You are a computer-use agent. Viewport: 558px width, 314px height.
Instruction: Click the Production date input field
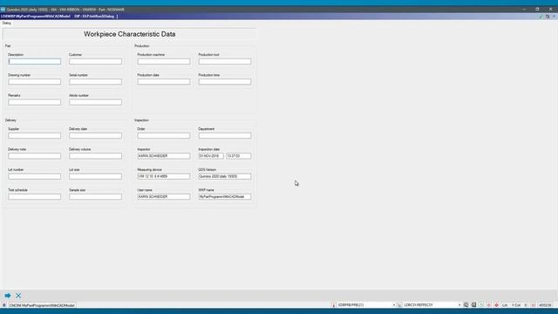tap(164, 82)
